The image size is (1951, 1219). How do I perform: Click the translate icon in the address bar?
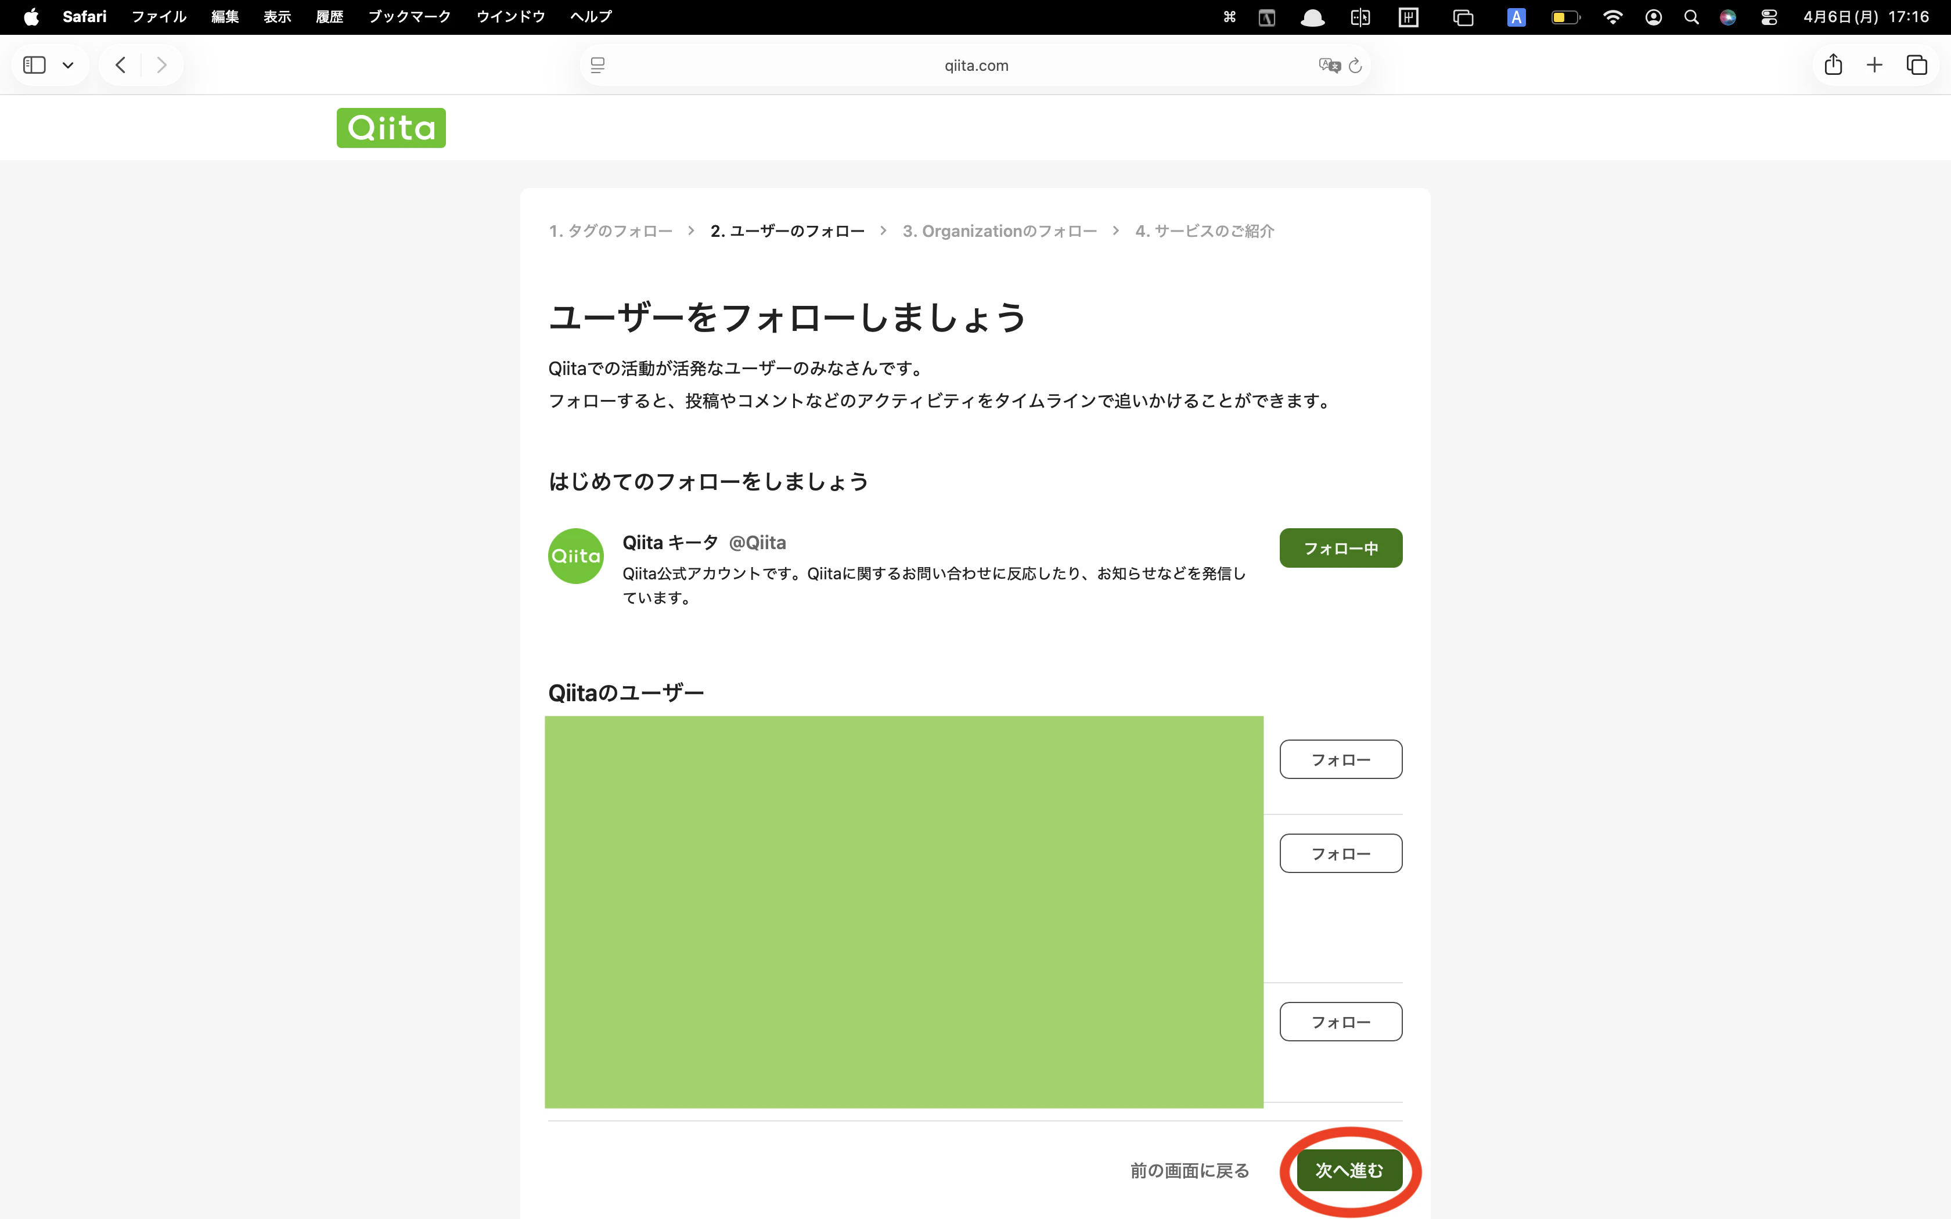pyautogui.click(x=1329, y=65)
